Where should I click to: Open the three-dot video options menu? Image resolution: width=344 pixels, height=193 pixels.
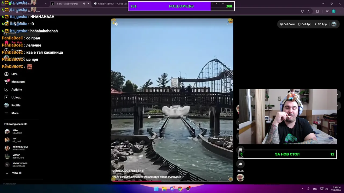[228, 24]
